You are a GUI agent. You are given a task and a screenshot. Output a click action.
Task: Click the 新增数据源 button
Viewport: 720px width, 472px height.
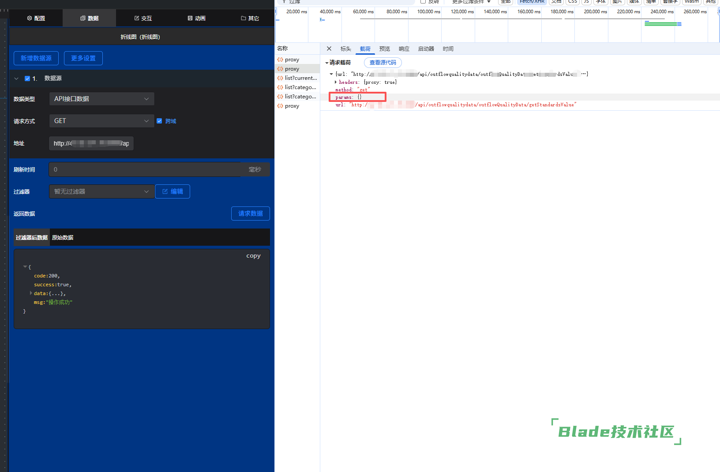(x=36, y=58)
